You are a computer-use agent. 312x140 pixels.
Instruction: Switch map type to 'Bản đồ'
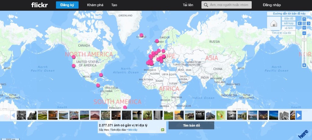click(289, 19)
